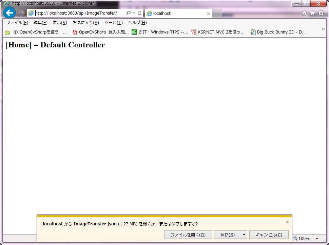The height and width of the screenshot is (245, 329).
Task: Open the ヘルプ(H) menu
Action: click(x=137, y=23)
